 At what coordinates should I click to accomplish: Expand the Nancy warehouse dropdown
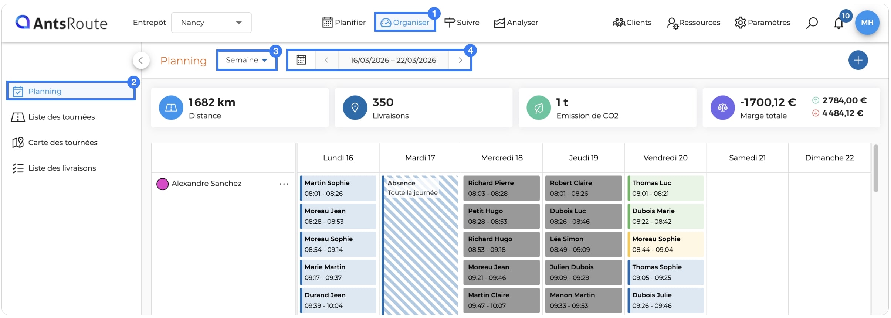211,23
